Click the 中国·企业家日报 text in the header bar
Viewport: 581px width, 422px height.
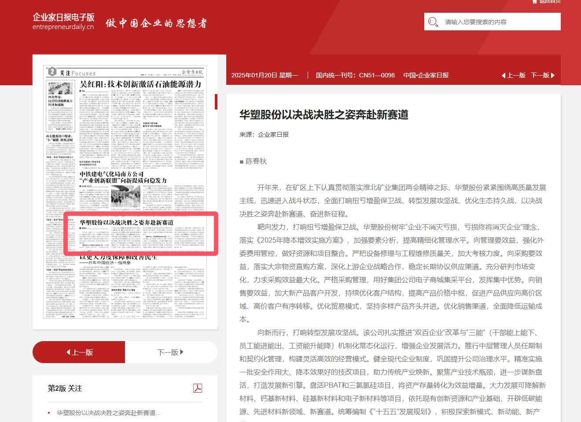[x=426, y=76]
